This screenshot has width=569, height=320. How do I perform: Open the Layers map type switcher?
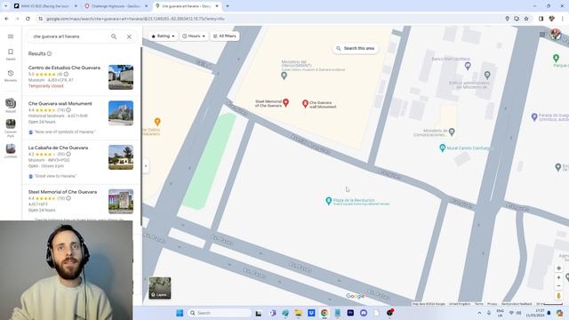[x=160, y=288]
